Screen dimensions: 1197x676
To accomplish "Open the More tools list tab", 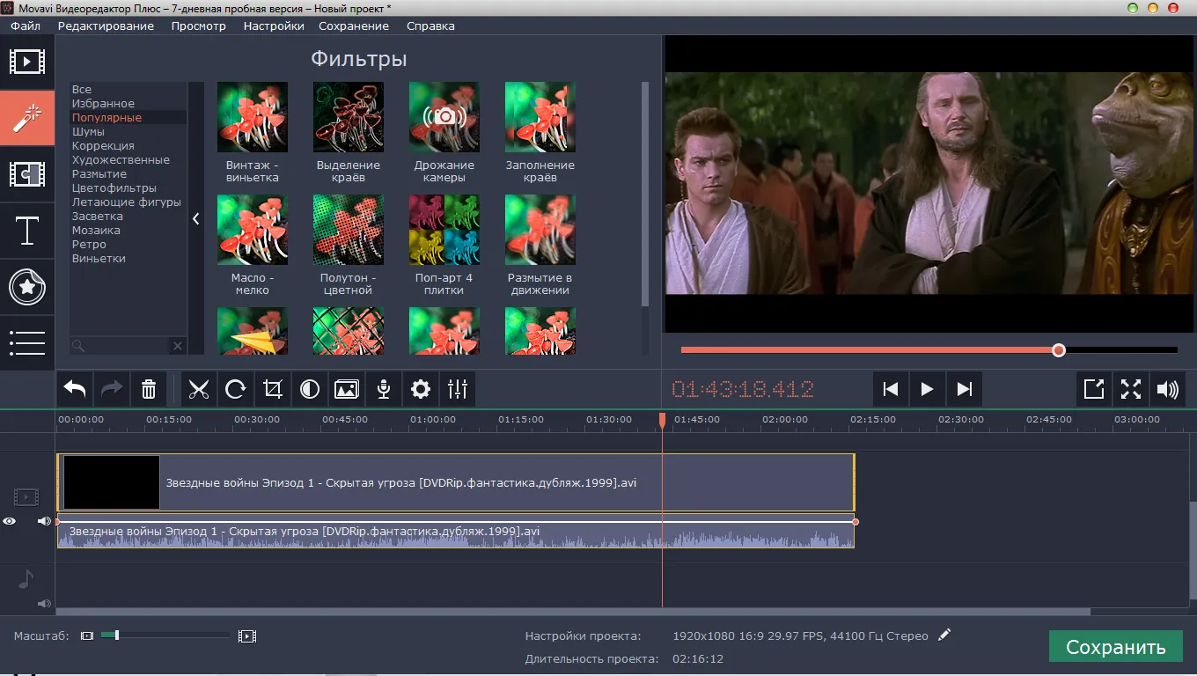I will click(x=27, y=343).
